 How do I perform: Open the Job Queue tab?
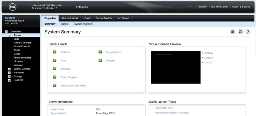tap(123, 18)
